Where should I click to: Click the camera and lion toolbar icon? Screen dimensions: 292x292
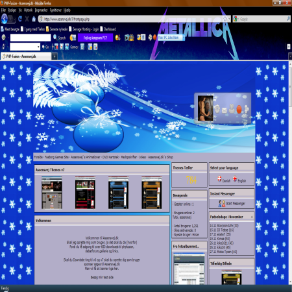coord(129,38)
